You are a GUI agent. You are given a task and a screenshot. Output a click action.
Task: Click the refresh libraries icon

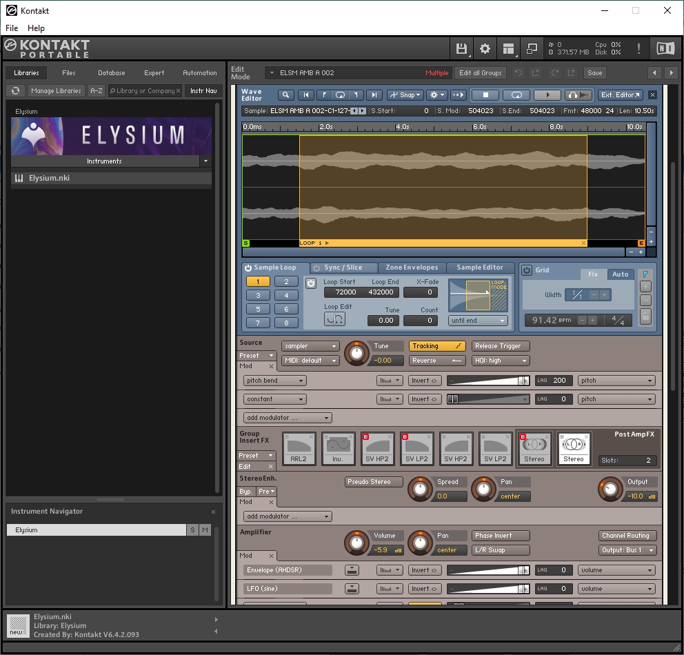[16, 91]
